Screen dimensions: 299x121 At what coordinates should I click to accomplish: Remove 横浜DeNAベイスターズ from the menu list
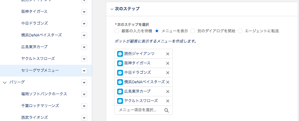click(168, 82)
